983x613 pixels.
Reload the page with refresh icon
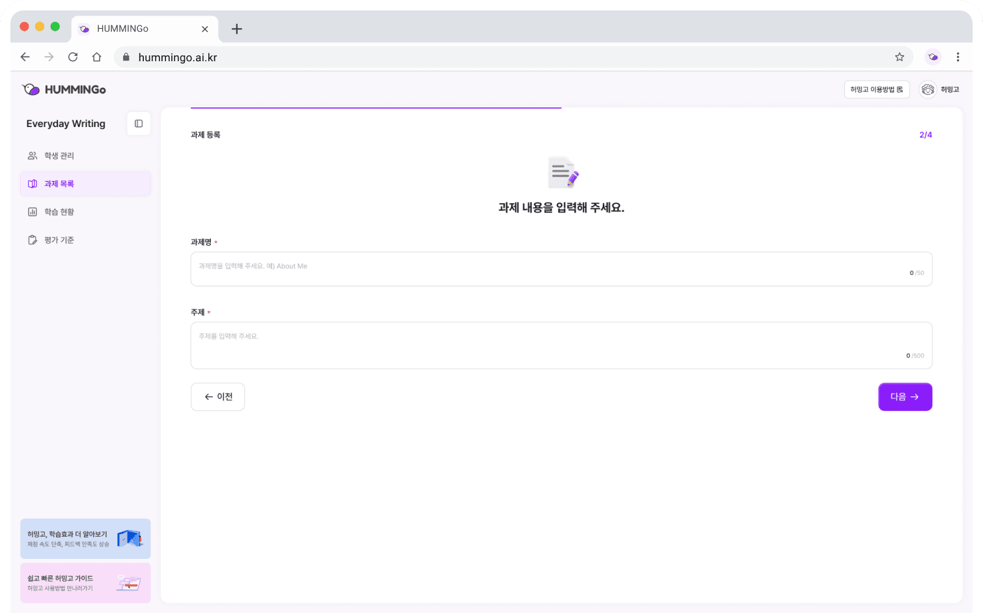tap(73, 57)
